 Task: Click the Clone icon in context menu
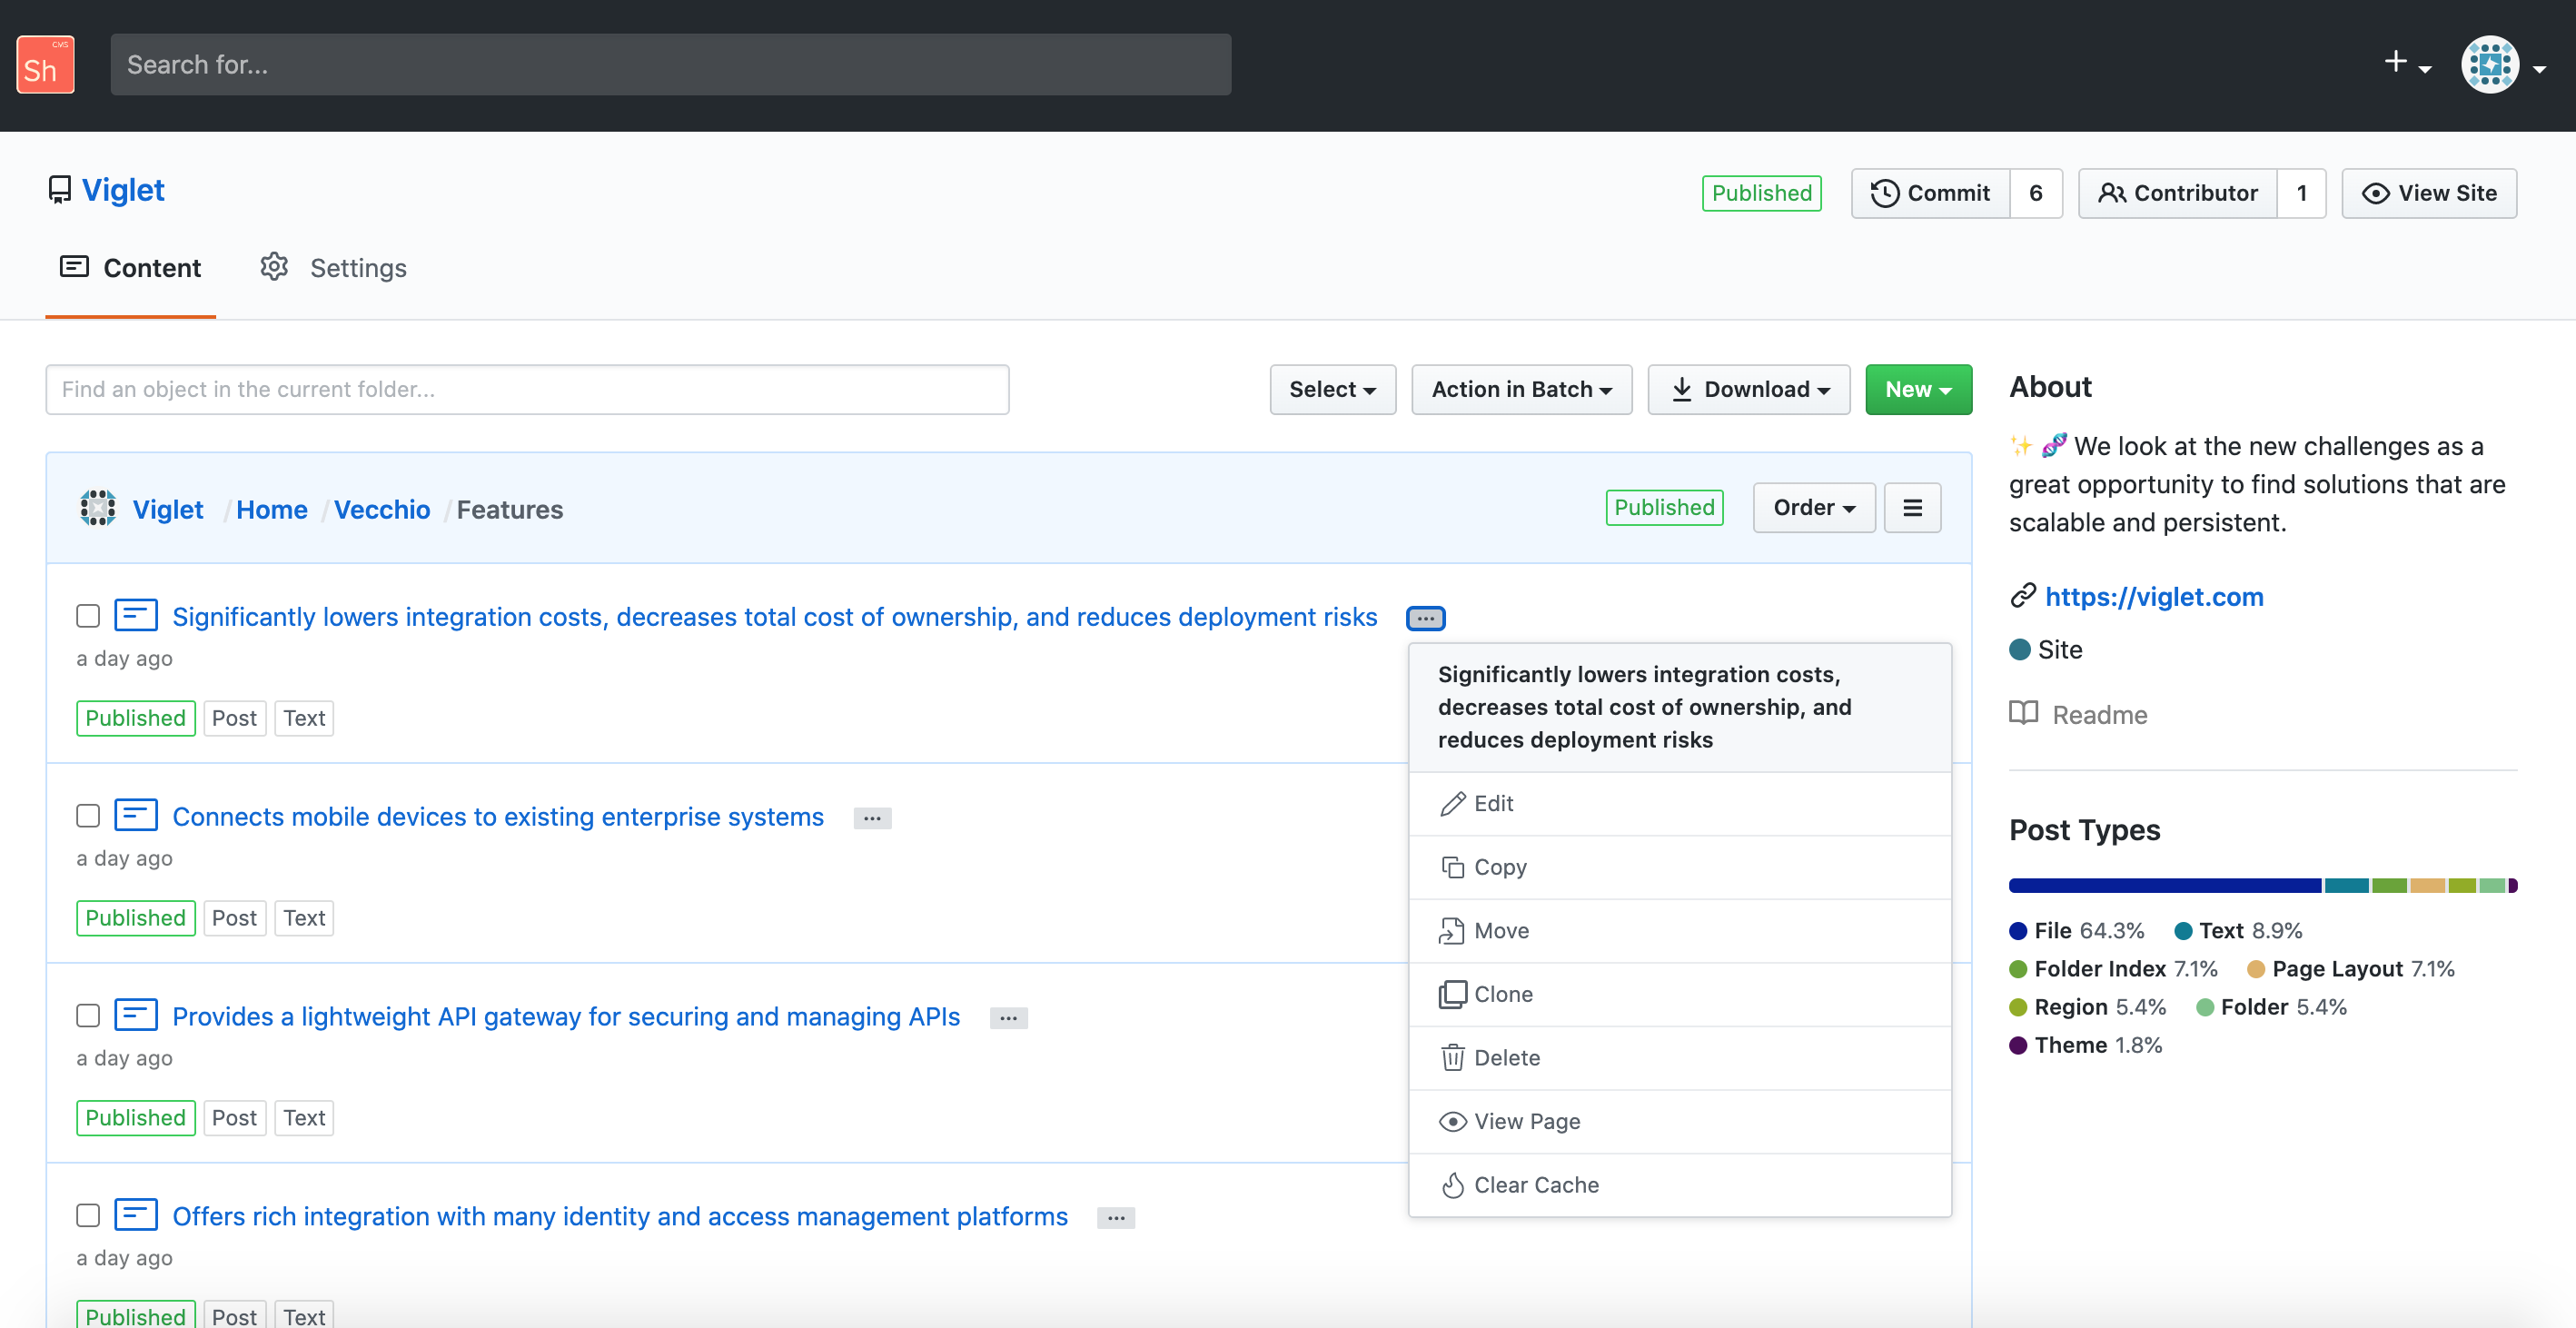tap(1452, 994)
